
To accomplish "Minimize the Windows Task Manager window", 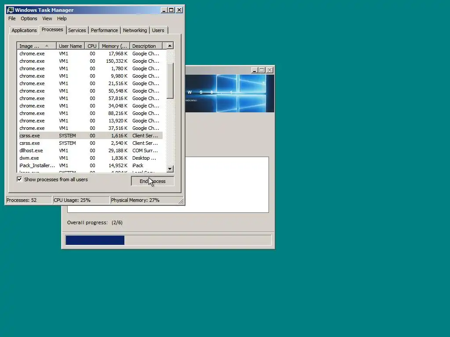I will (164, 10).
